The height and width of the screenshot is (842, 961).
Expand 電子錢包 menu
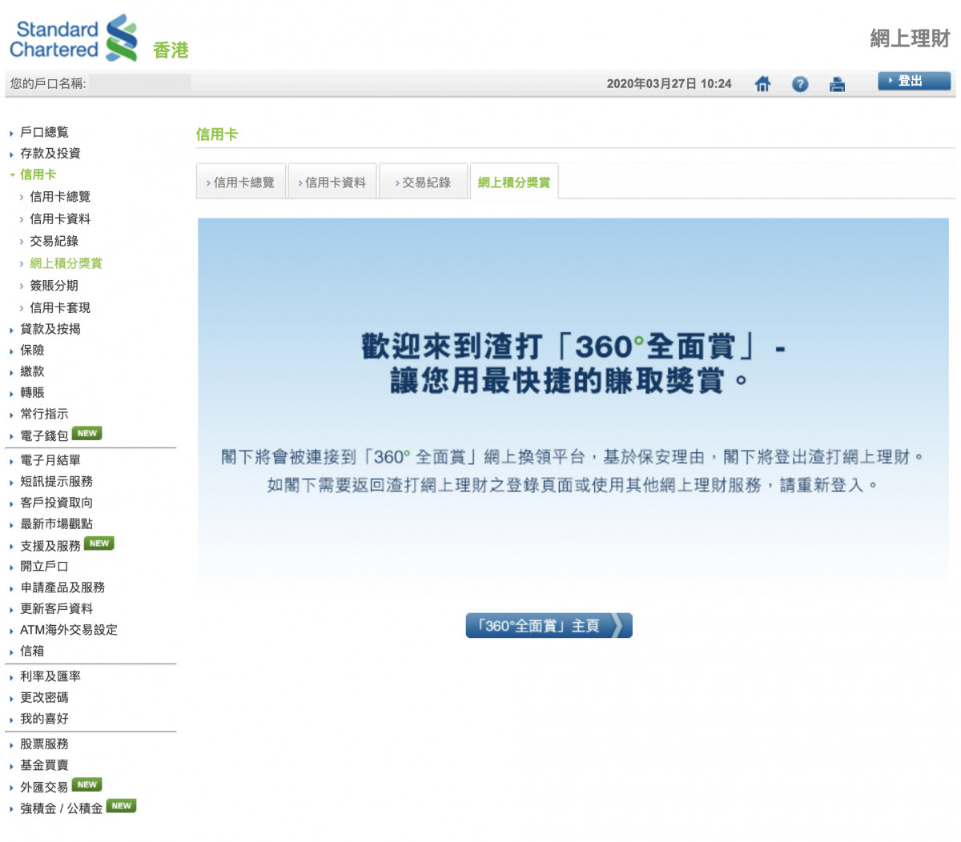[44, 435]
